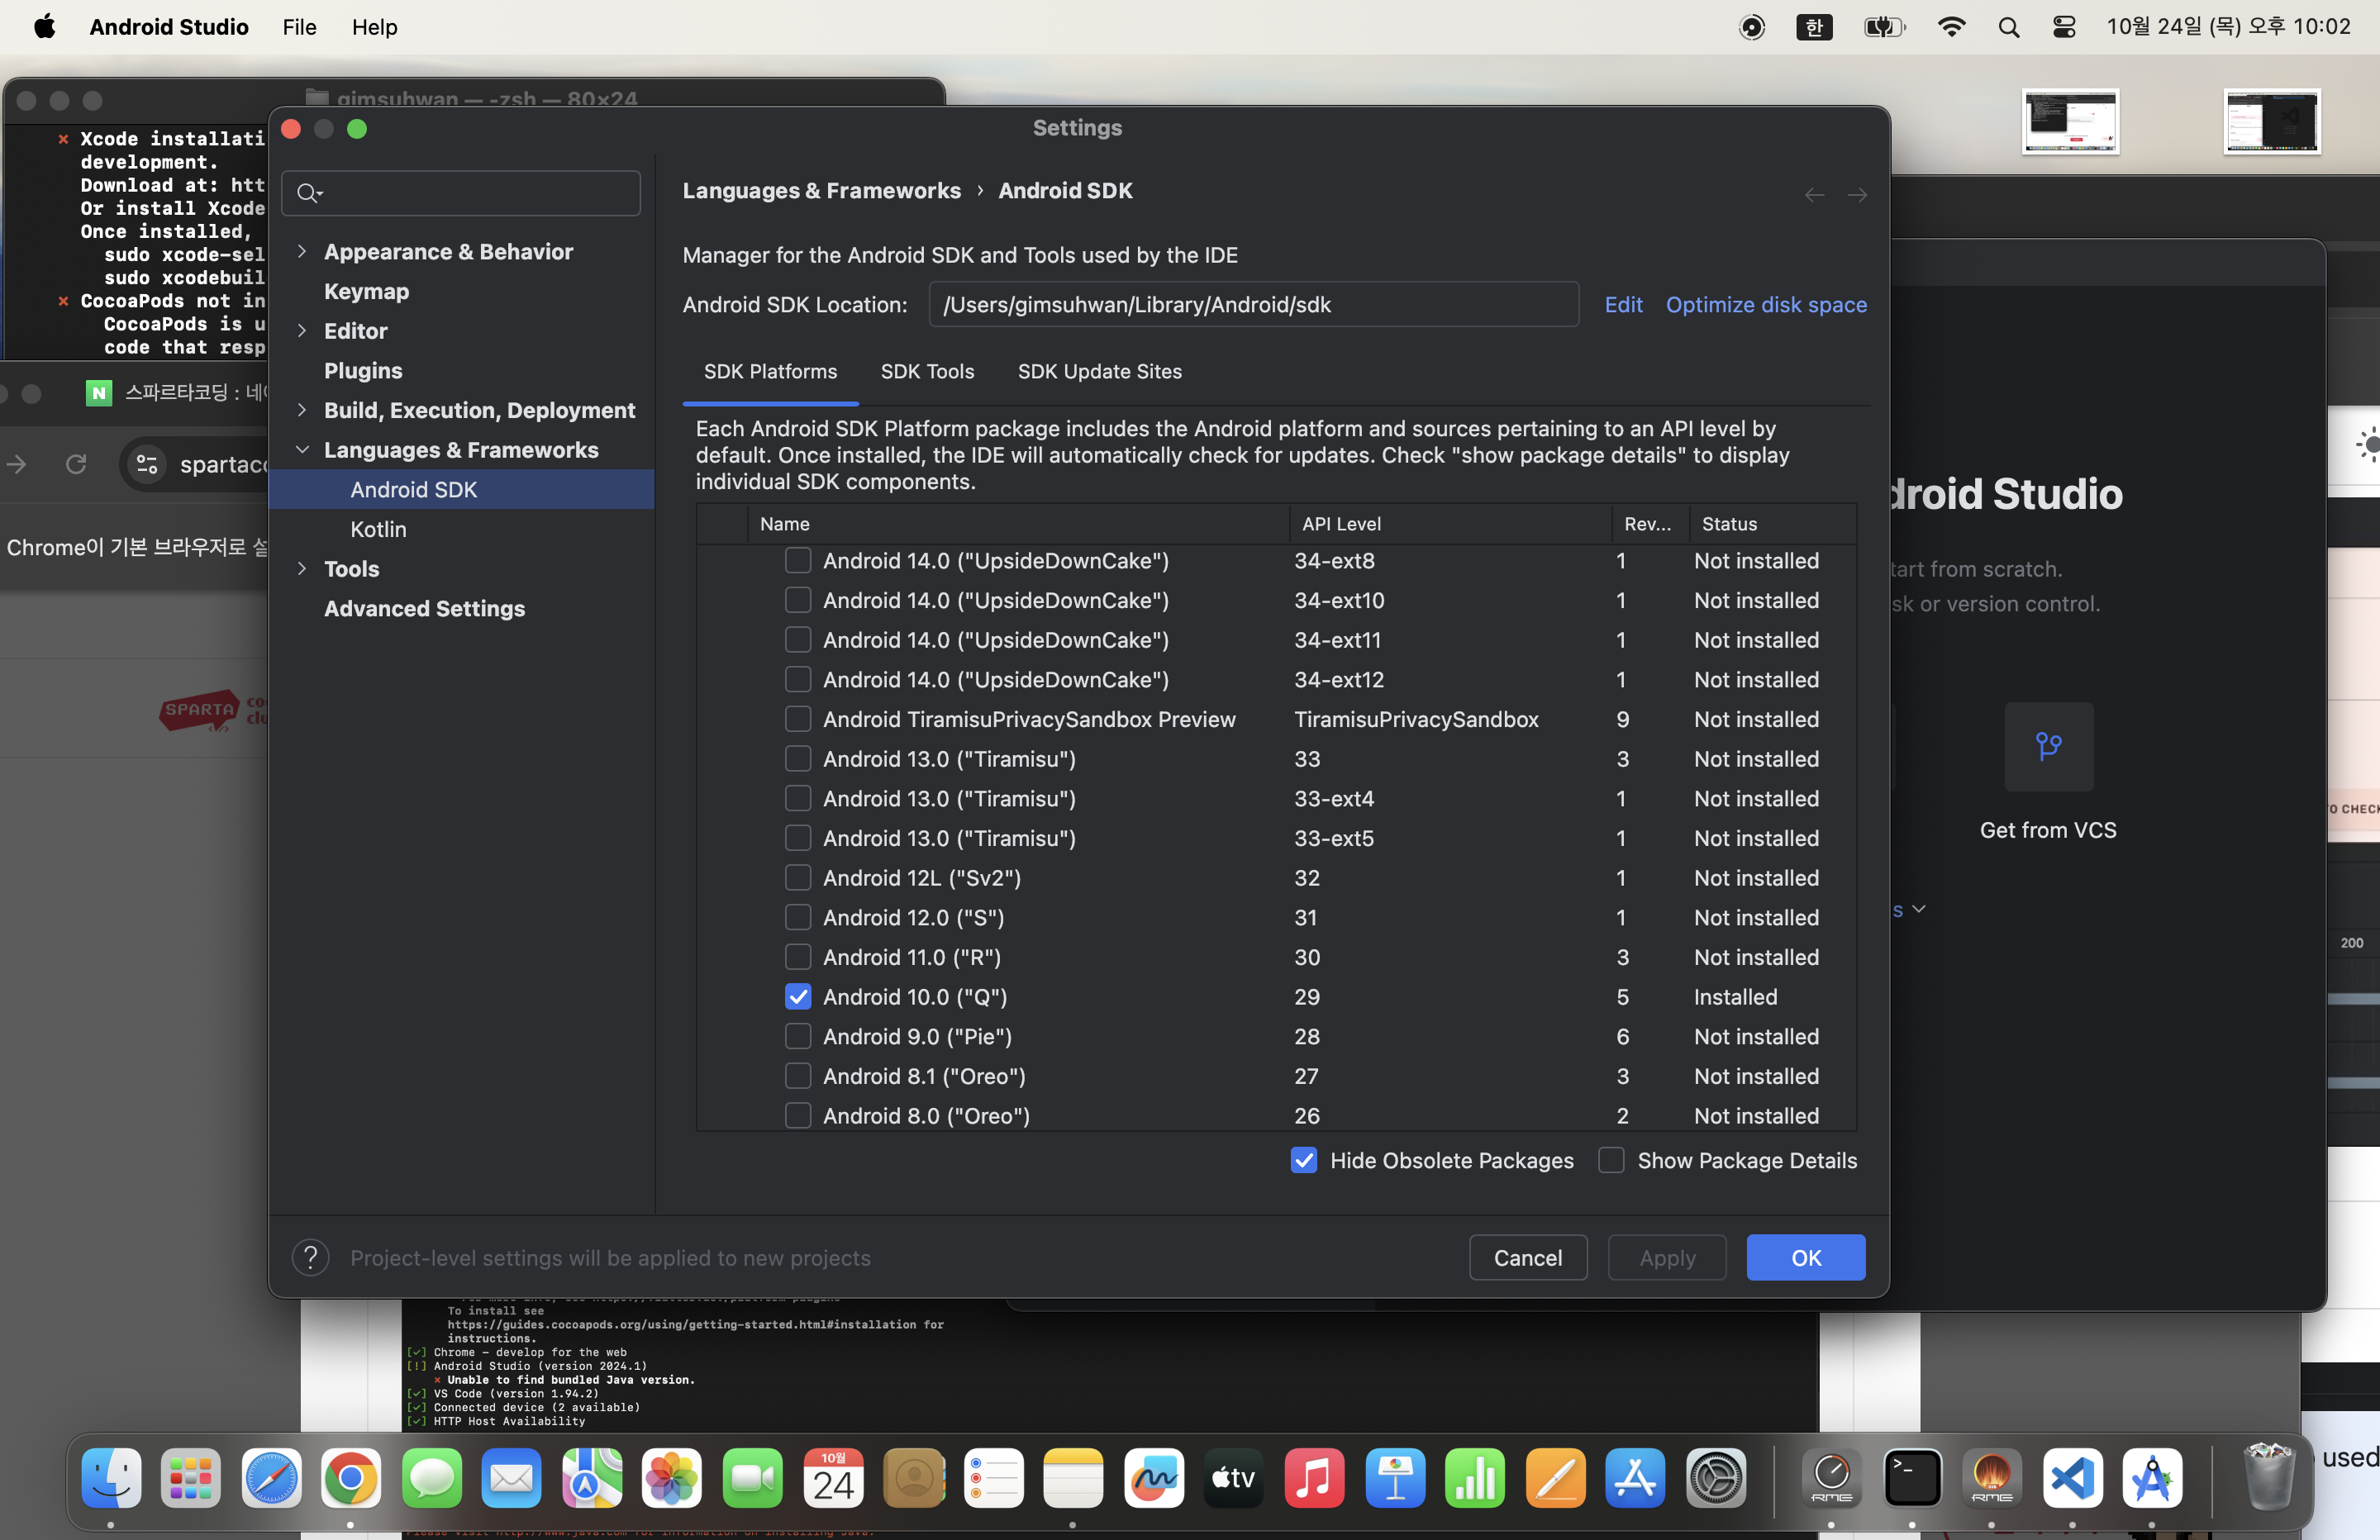Check Android 14.0 with API level 34-ext8
This screenshot has height=1540, width=2380.
[798, 560]
